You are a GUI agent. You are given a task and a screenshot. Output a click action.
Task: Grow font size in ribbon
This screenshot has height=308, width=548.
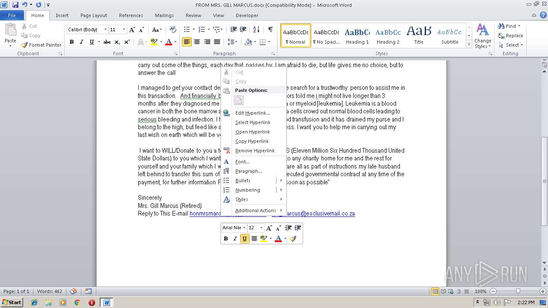coord(132,30)
